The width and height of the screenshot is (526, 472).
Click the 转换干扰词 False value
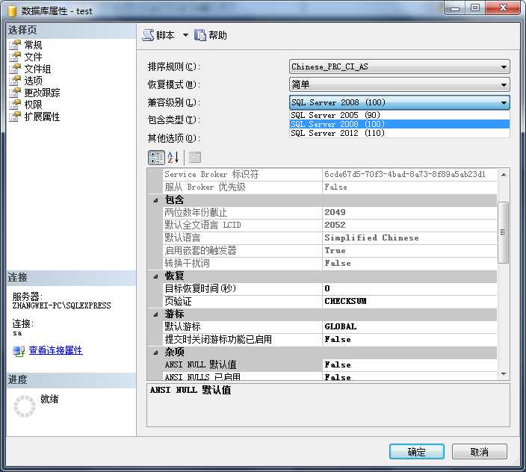[409, 263]
